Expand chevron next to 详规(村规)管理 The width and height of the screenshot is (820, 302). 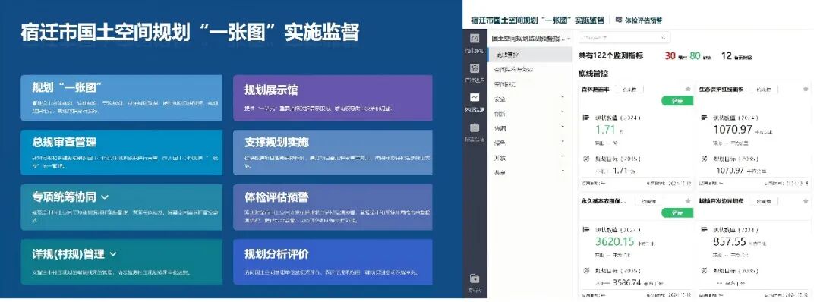click(x=113, y=254)
